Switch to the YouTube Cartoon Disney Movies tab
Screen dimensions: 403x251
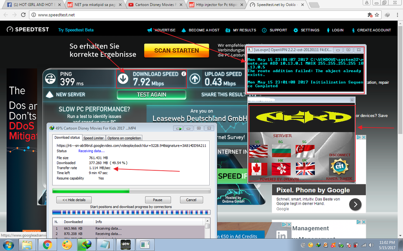coord(154,5)
